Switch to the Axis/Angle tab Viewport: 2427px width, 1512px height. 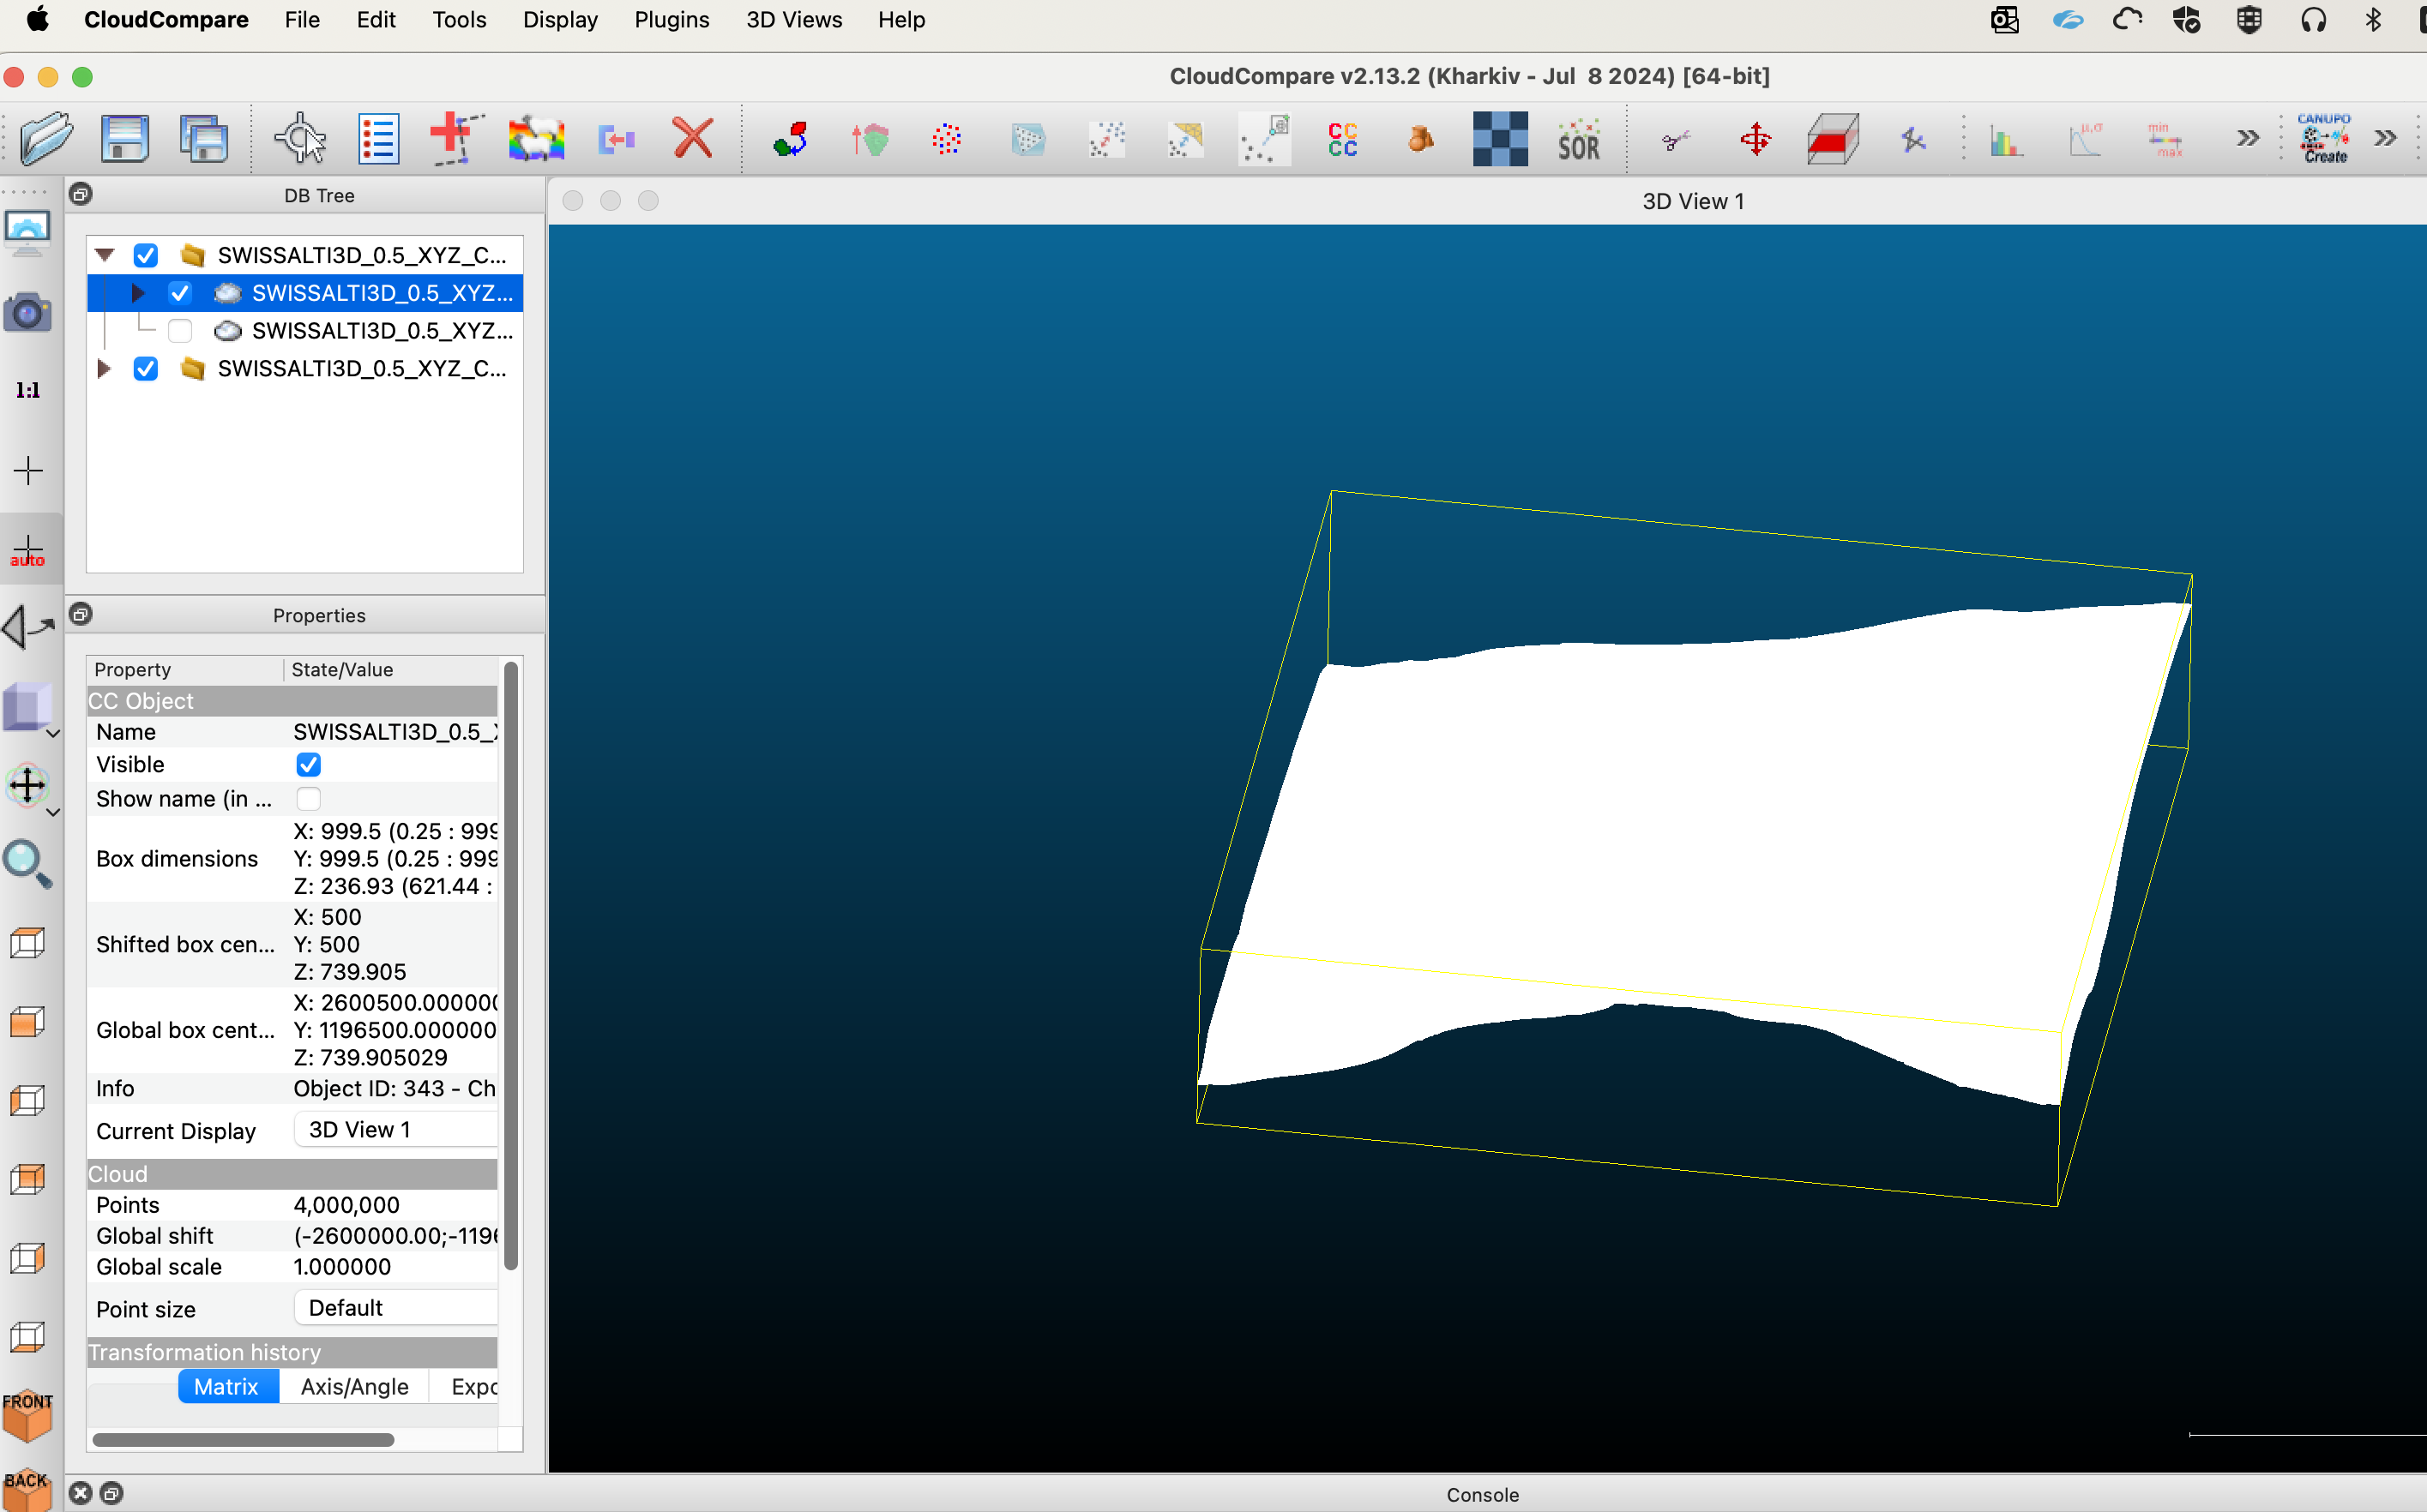354,1387
